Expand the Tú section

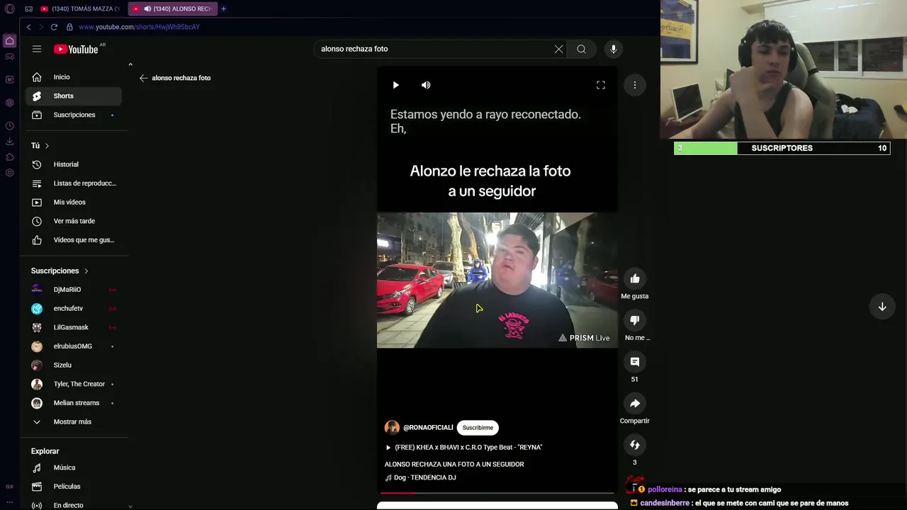point(40,145)
